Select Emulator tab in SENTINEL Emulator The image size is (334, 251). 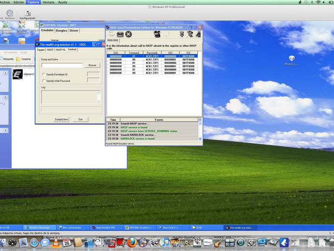[x=47, y=30]
